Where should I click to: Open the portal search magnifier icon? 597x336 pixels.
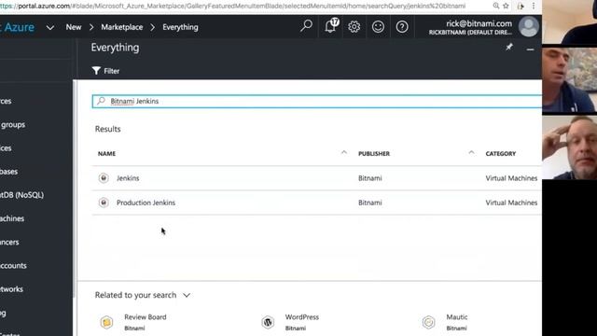coord(306,26)
